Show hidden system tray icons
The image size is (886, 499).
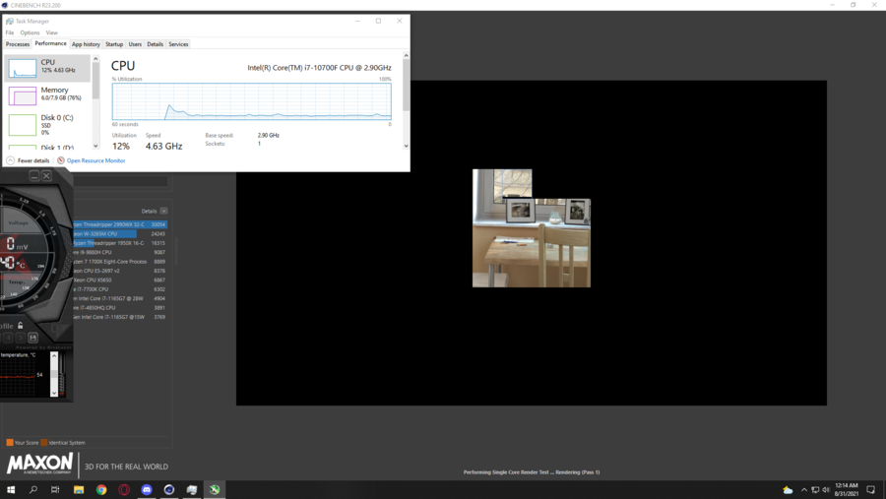[804, 490]
